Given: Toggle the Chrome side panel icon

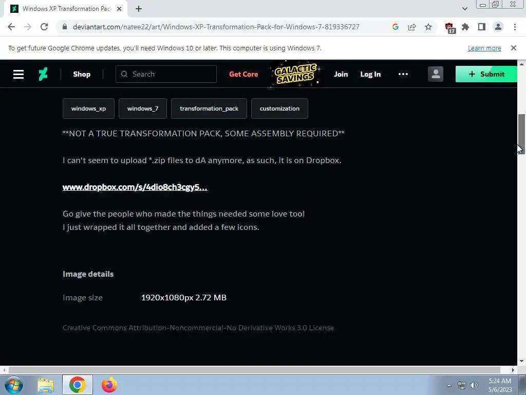Looking at the screenshot, I should (482, 27).
